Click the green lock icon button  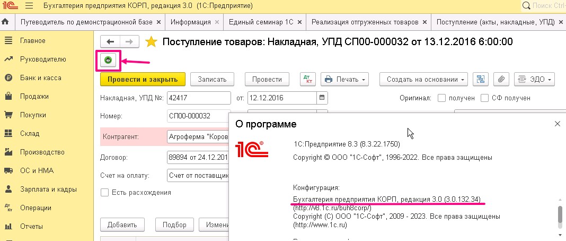(108, 61)
